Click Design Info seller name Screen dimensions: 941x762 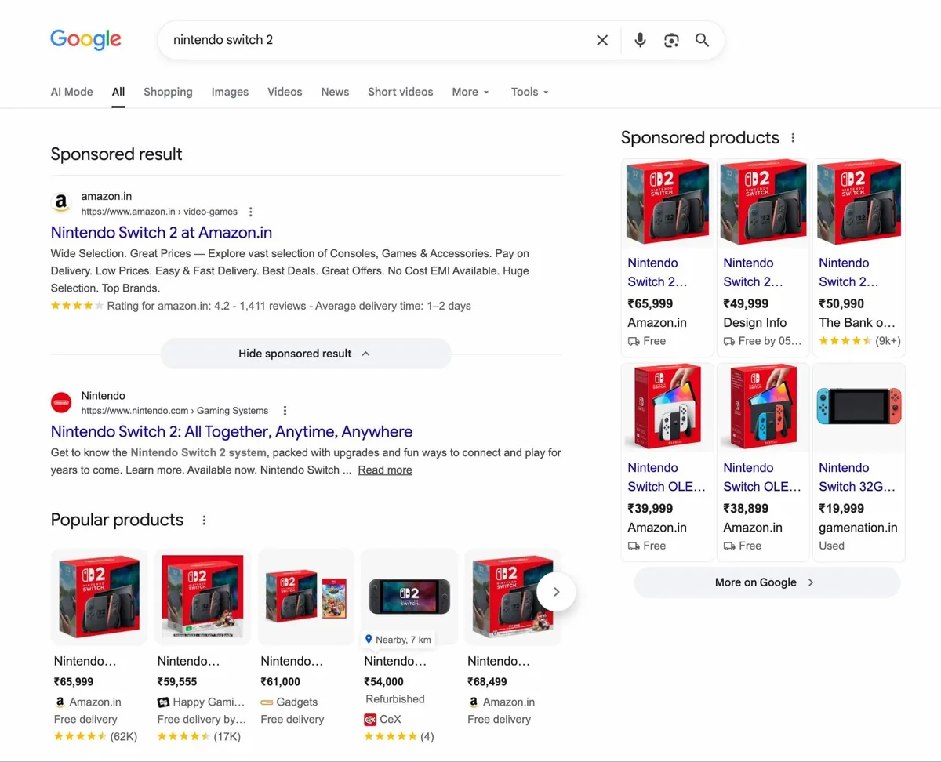(754, 323)
